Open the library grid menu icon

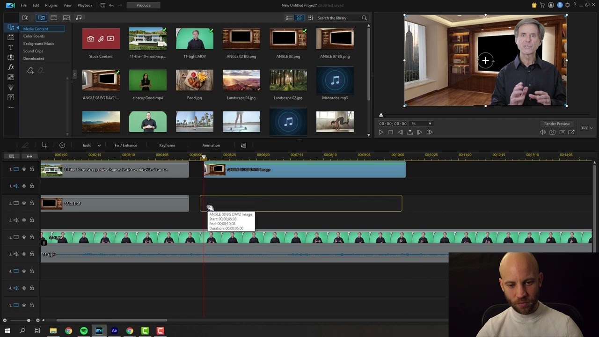coord(310,18)
